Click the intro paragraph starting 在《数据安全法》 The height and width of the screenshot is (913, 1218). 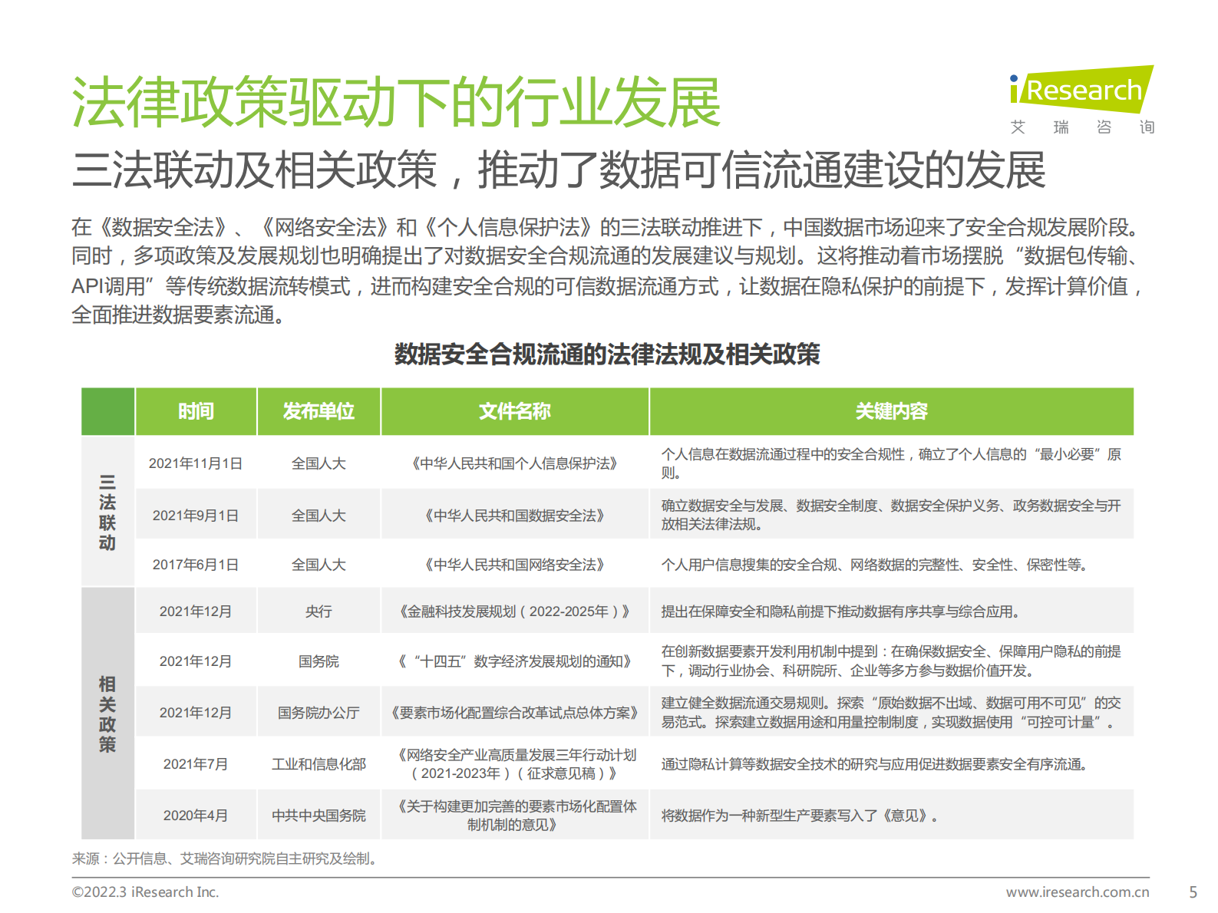[x=609, y=271]
